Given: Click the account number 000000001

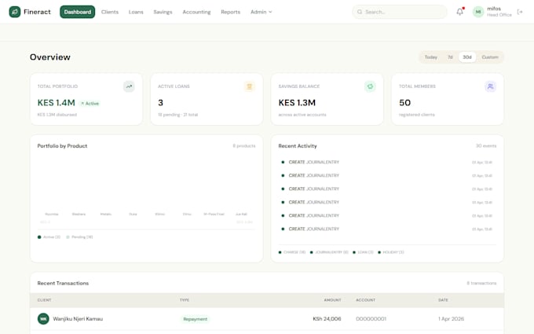Looking at the screenshot, I should [371, 319].
